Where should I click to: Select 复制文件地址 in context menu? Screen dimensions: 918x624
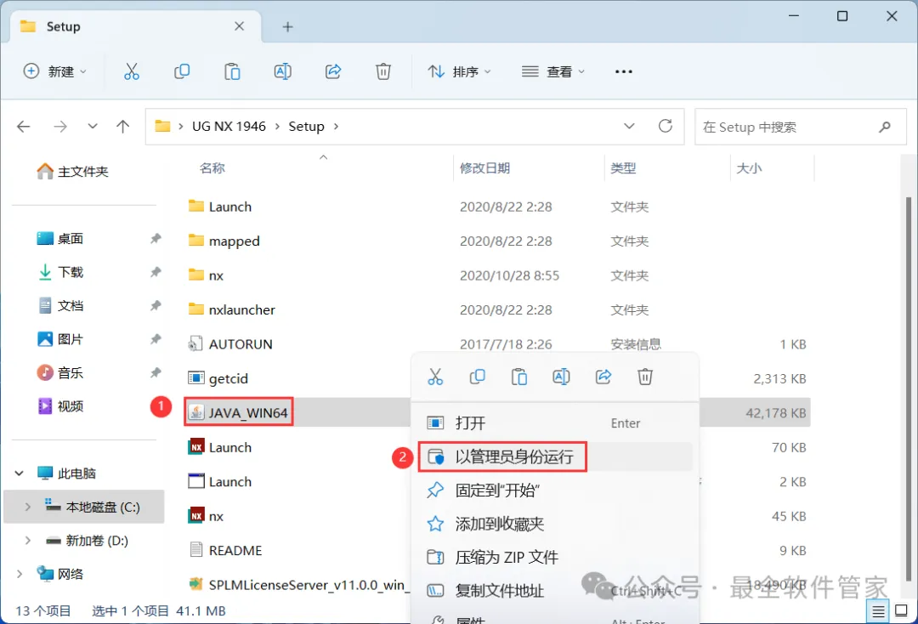(x=556, y=591)
